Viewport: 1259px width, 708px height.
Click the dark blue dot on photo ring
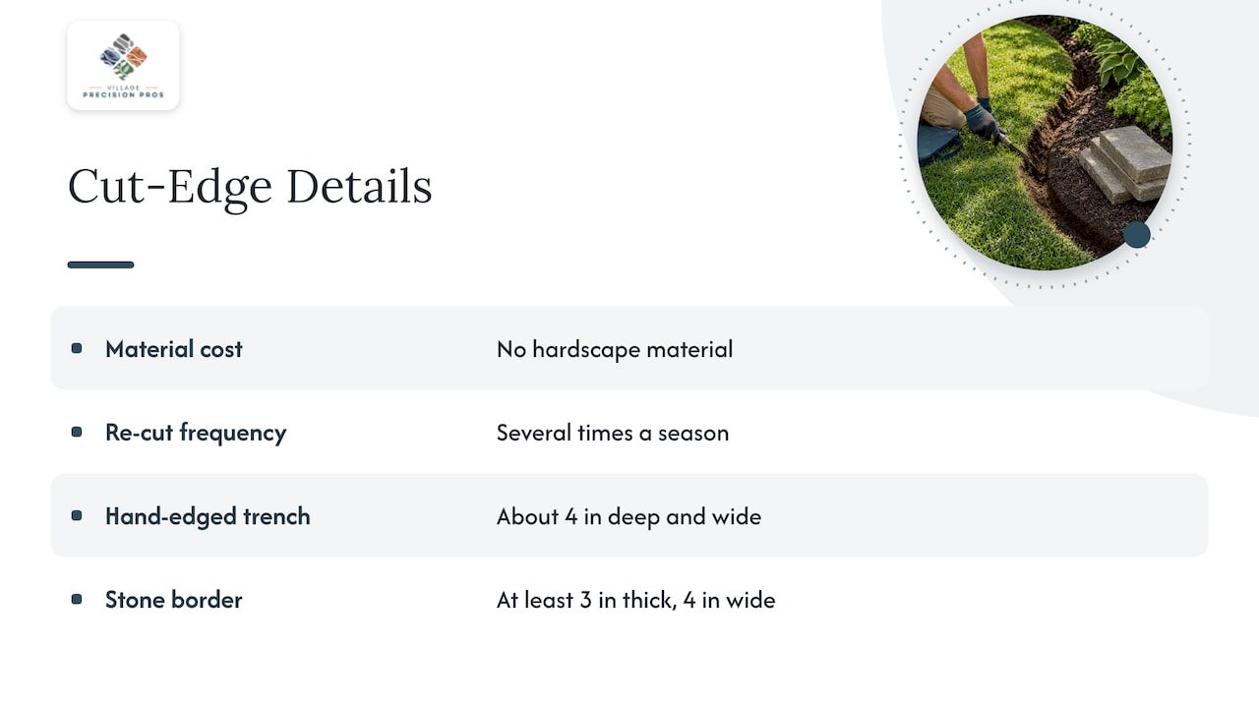[1136, 234]
